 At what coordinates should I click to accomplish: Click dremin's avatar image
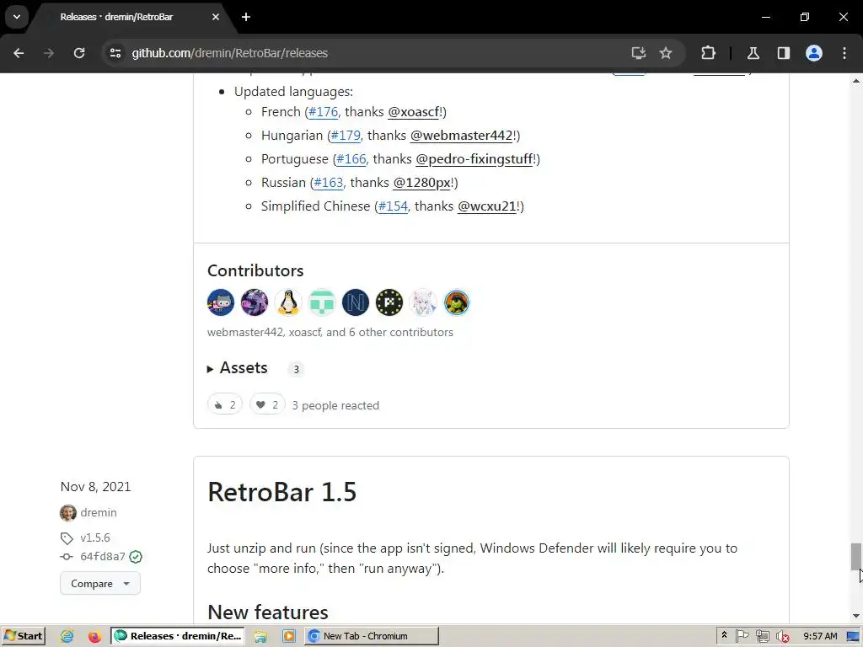(68, 513)
